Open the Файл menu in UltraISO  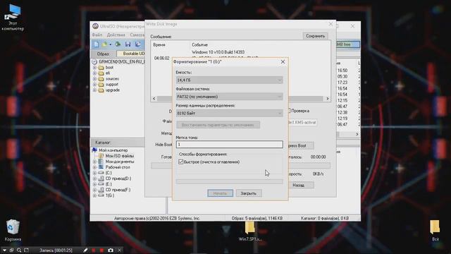97,35
